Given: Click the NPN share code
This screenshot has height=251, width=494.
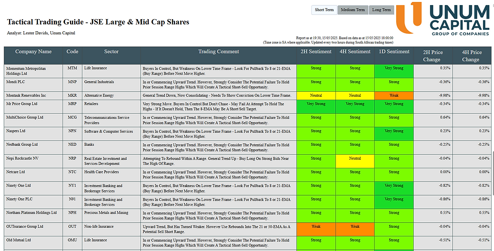Looking at the screenshot, I should (x=72, y=131).
